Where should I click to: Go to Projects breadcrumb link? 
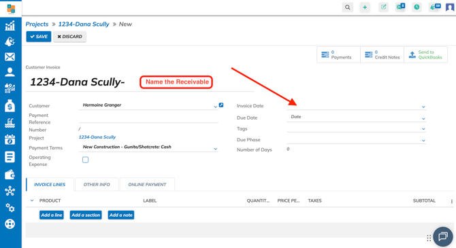pos(37,24)
